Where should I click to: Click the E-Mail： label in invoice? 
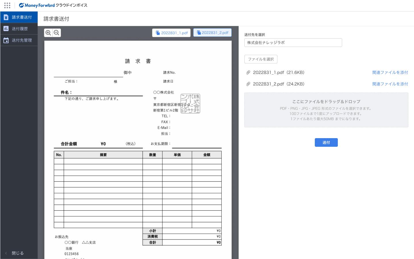point(164,128)
